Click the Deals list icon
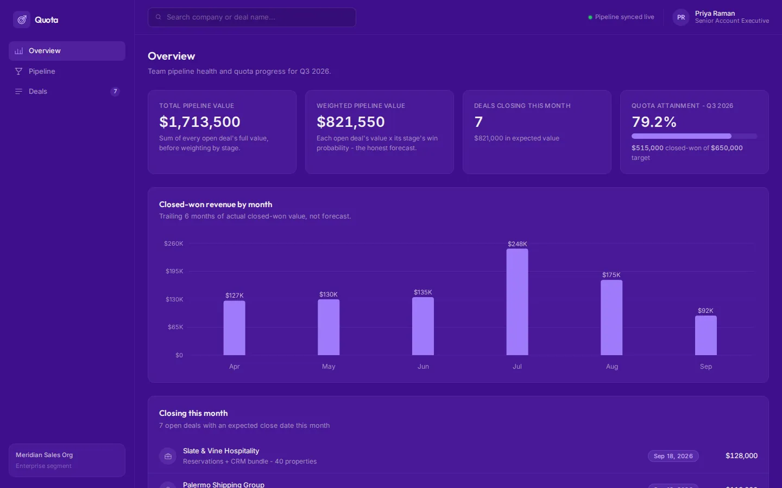The width and height of the screenshot is (782, 488). (19, 92)
